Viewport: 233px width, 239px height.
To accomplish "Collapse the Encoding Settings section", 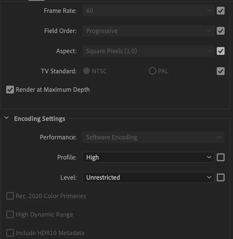I will coord(7,118).
